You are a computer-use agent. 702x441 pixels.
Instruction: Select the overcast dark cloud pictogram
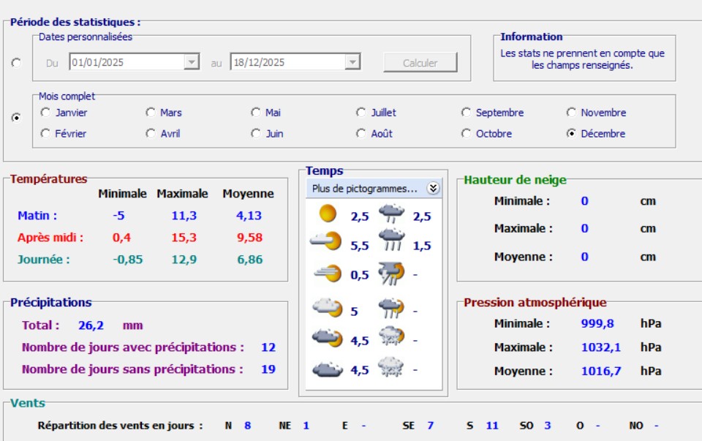tap(327, 369)
